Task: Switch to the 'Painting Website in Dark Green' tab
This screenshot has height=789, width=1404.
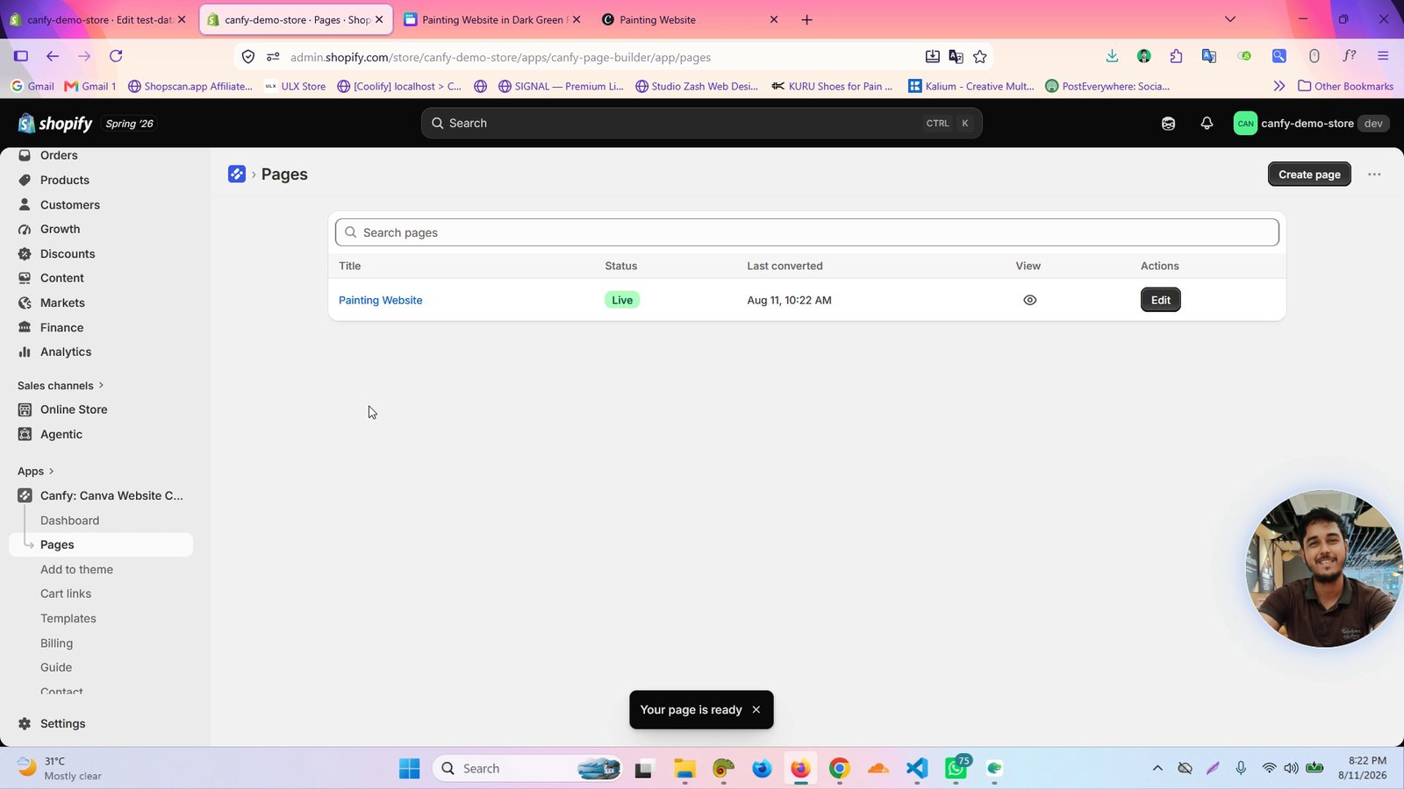Action: coord(493,19)
